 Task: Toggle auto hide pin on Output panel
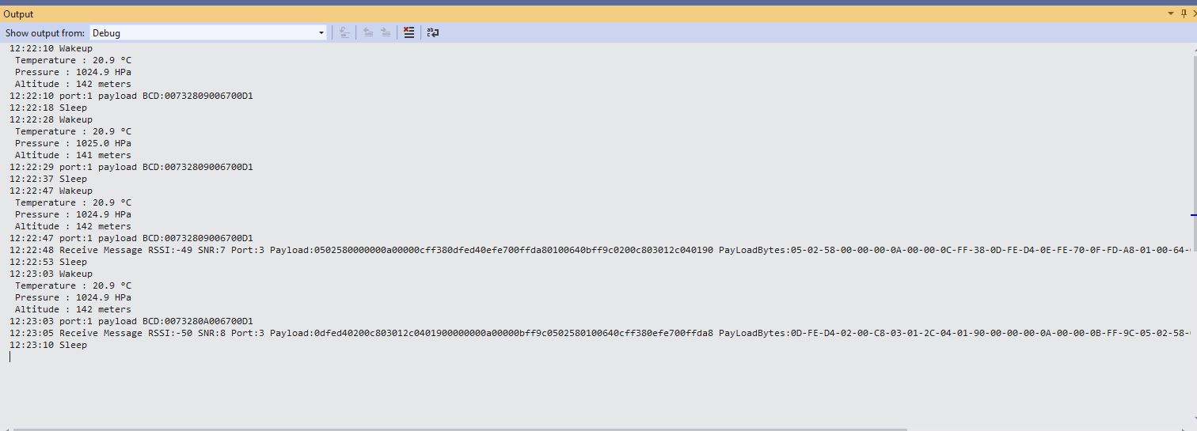pos(1184,13)
